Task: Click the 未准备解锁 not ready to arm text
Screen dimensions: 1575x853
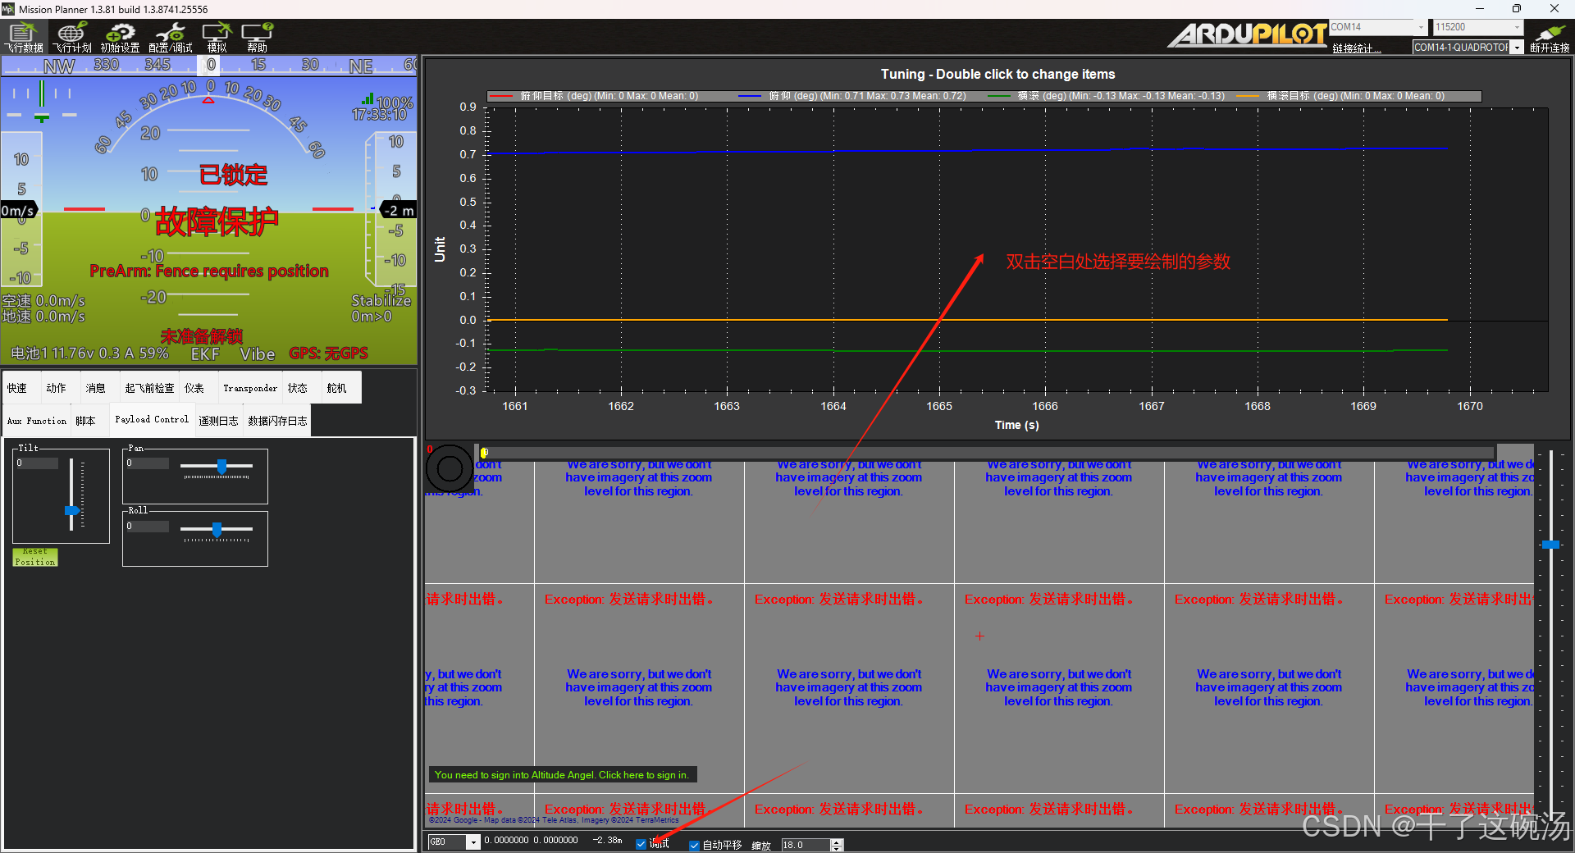Action: [x=202, y=336]
